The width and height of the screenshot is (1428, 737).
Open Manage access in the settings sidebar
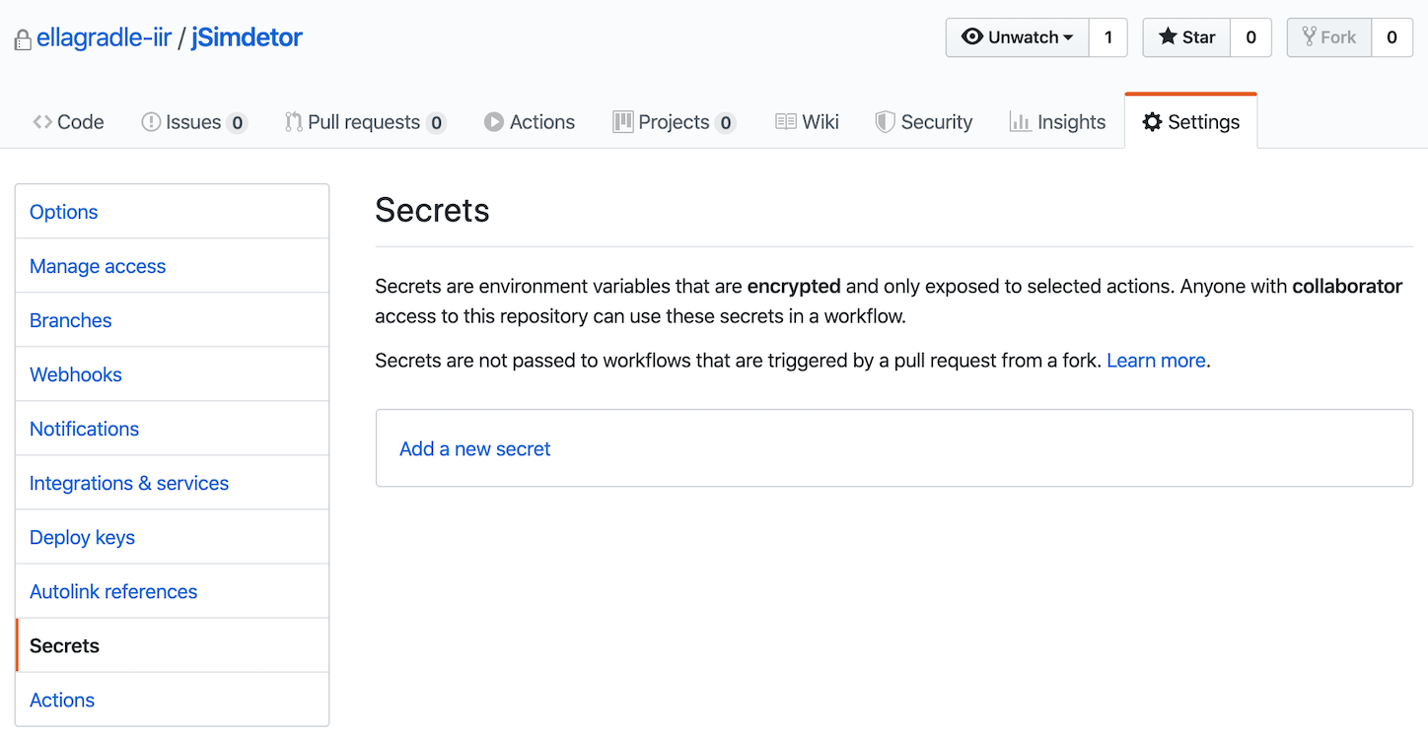(98, 266)
